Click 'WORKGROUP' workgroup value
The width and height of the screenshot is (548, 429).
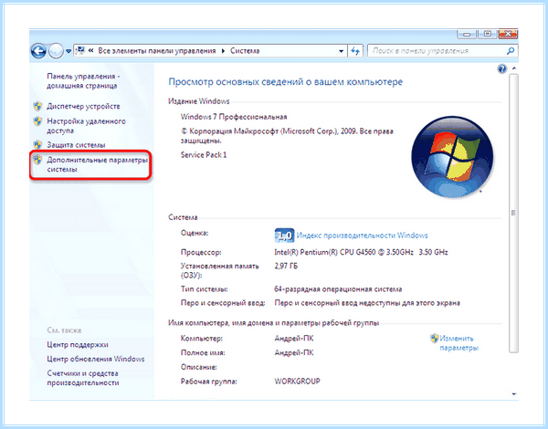297,382
